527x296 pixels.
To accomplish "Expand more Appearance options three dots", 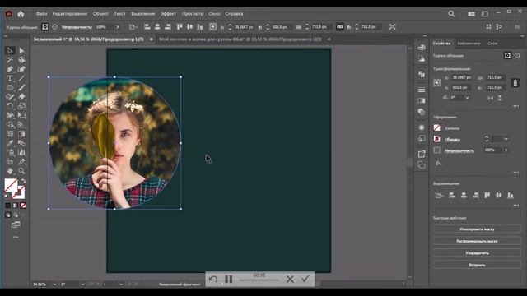I will [x=516, y=173].
